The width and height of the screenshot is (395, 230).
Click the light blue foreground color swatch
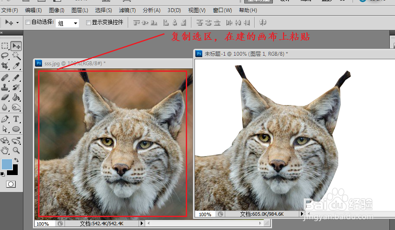6,164
